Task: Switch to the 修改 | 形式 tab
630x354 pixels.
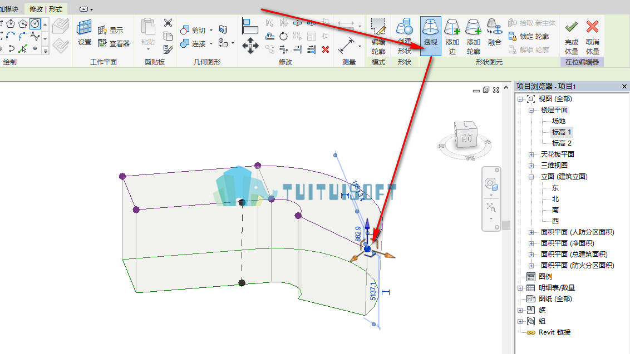Action: [46, 9]
